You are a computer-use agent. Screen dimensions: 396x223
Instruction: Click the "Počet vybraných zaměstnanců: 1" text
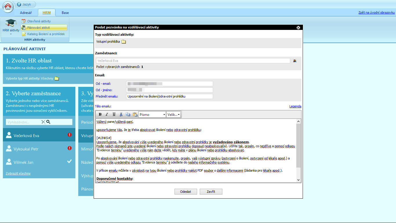119,67
